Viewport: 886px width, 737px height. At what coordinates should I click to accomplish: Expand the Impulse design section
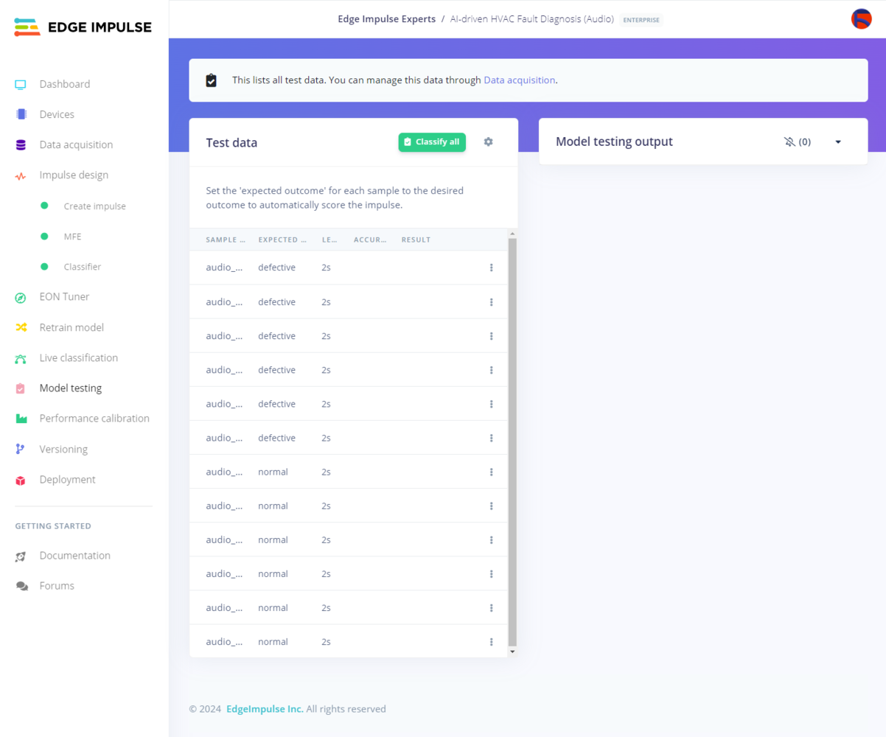tap(74, 175)
